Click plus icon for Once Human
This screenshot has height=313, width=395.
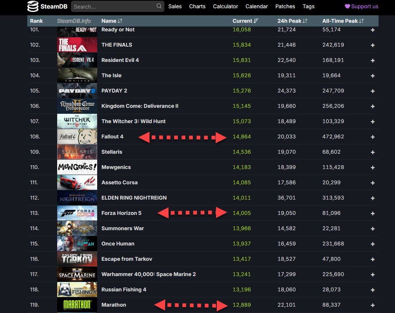coord(373,244)
